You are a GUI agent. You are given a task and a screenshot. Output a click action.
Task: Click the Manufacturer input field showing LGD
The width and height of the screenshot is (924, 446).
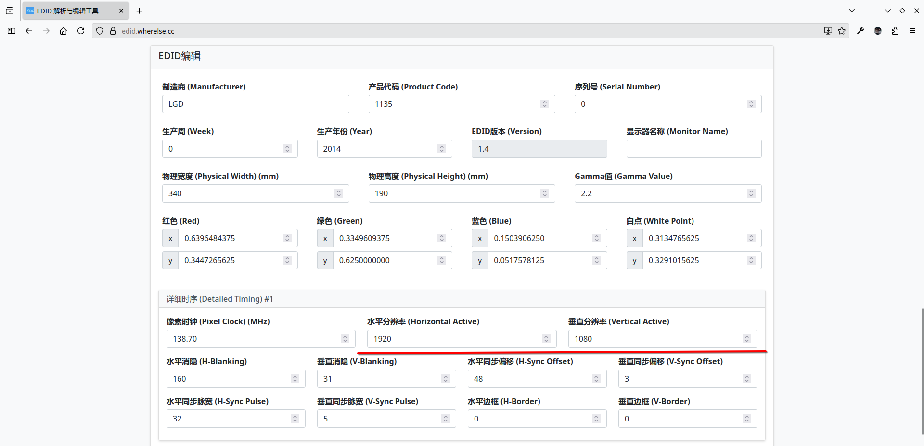click(x=255, y=104)
